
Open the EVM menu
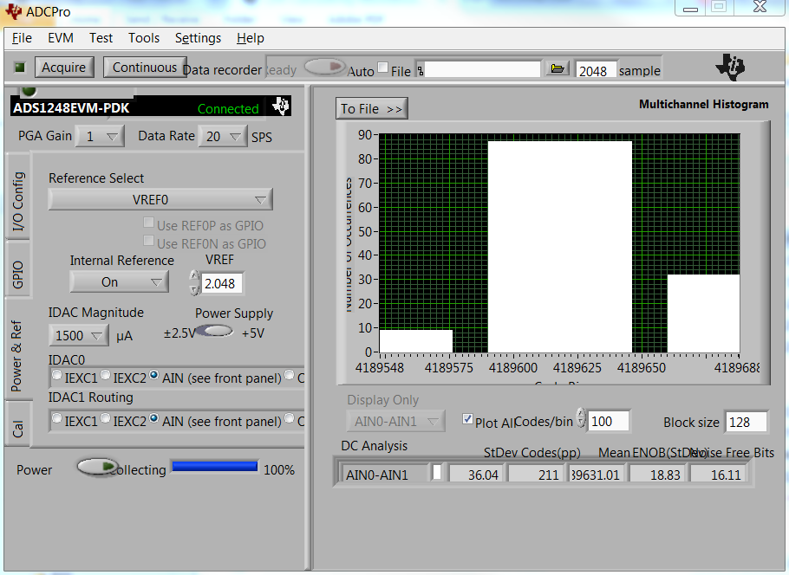click(61, 38)
